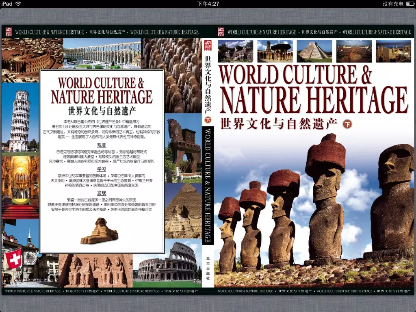The image size is (416, 312).
Task: Tap the golden cathedral interior photo
Action: pyautogui.click(x=20, y=187)
